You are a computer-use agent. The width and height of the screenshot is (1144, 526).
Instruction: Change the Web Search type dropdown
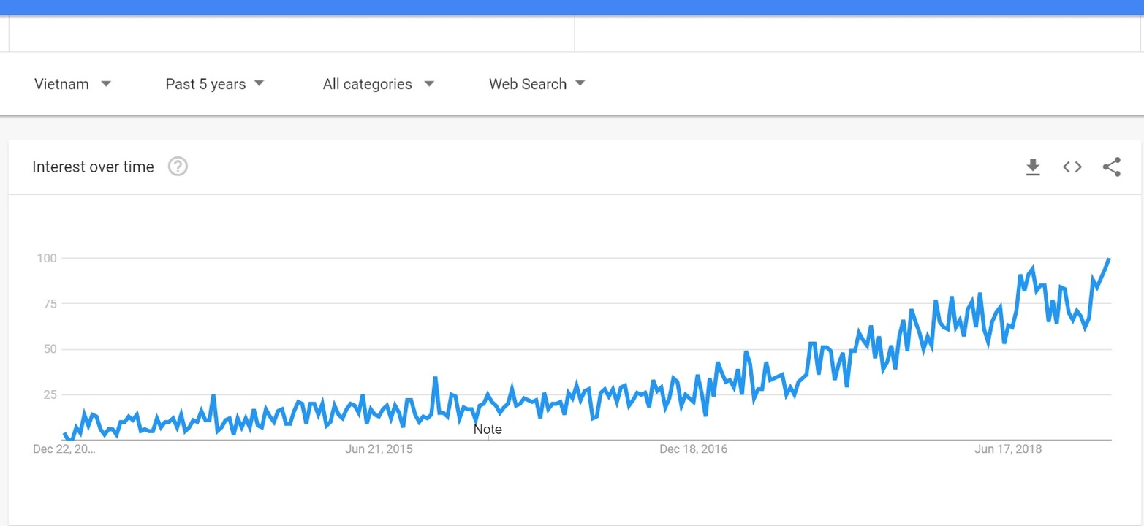(x=537, y=84)
